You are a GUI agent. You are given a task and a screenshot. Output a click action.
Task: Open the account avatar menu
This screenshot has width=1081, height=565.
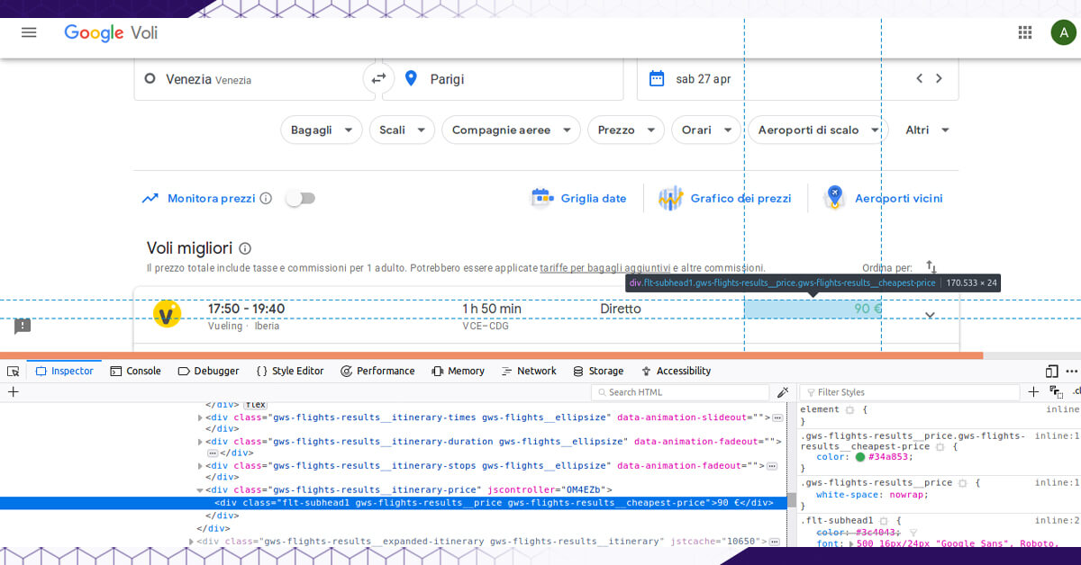tap(1063, 32)
